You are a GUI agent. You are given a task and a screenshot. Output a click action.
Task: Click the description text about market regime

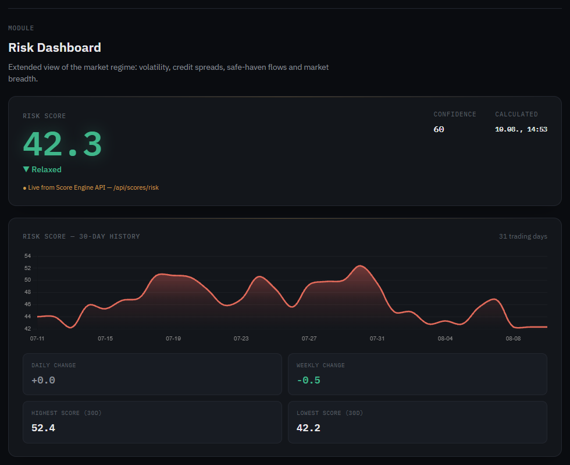click(x=168, y=73)
